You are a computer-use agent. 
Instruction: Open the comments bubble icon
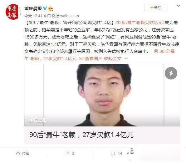pyautogui.click(x=113, y=154)
